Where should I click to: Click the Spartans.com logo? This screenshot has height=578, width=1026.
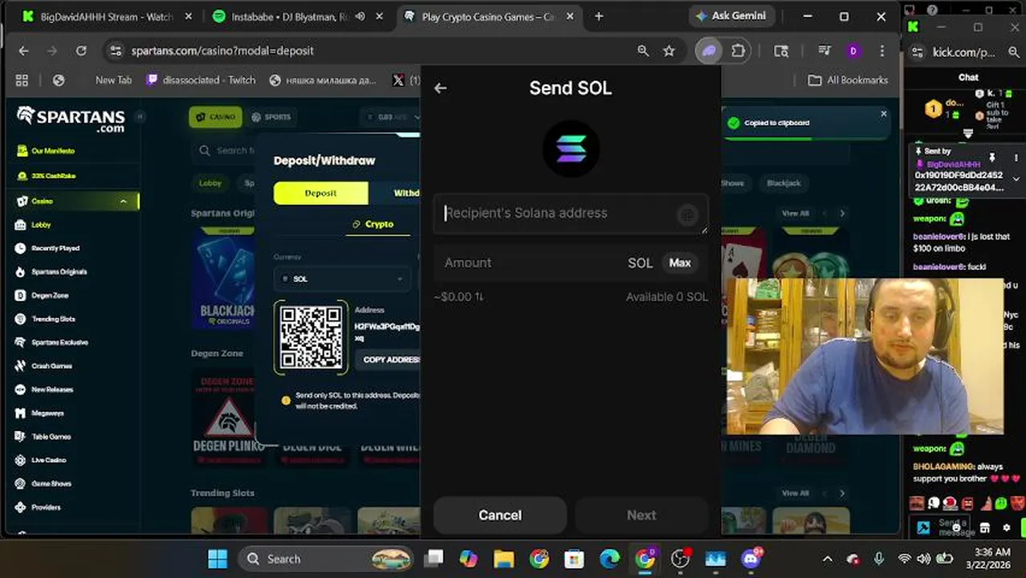[x=71, y=120]
